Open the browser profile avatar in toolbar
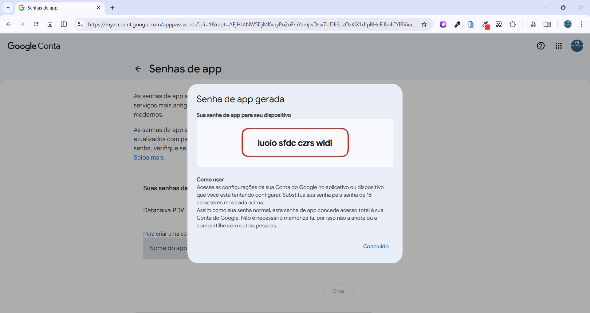 click(568, 24)
